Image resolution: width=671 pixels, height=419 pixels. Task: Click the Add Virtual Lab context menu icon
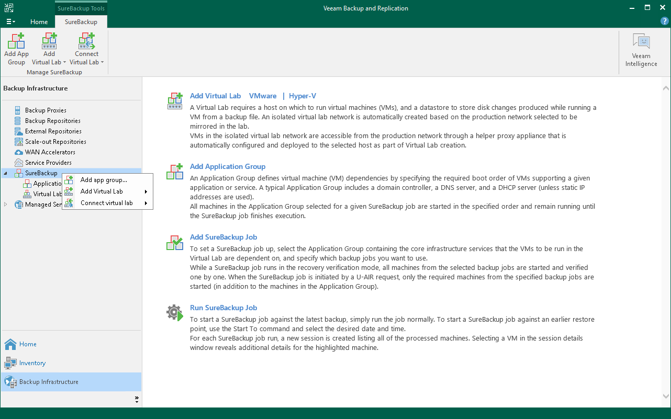pos(69,191)
